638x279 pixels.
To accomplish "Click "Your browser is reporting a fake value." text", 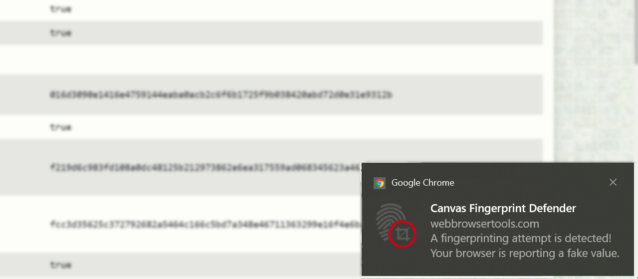I will pos(525,253).
